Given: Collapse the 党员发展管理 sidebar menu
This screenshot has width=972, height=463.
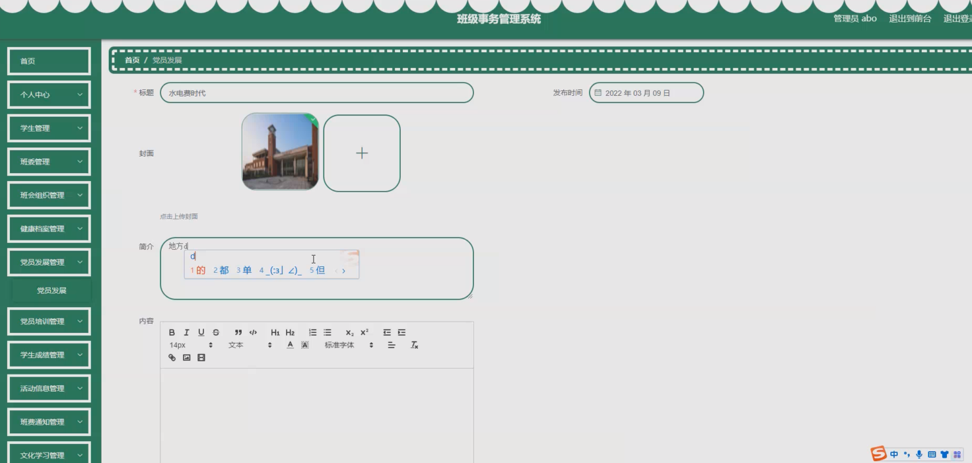Looking at the screenshot, I should pyautogui.click(x=49, y=262).
